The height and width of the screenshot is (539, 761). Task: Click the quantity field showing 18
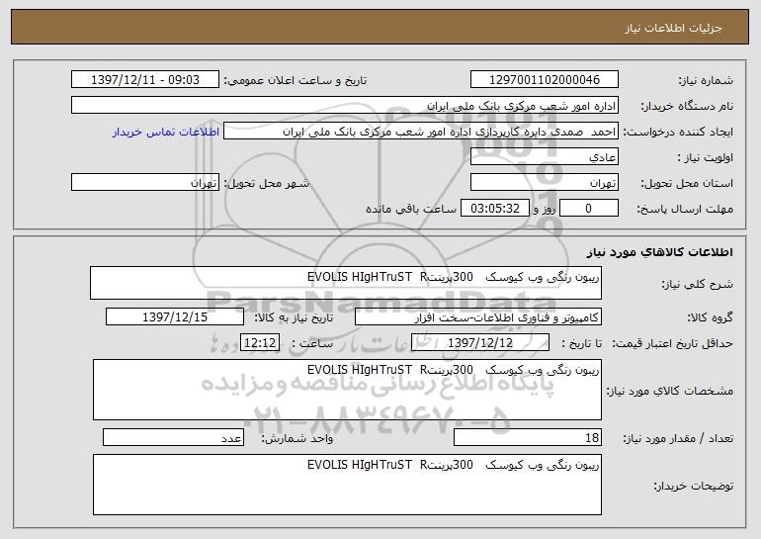click(528, 437)
